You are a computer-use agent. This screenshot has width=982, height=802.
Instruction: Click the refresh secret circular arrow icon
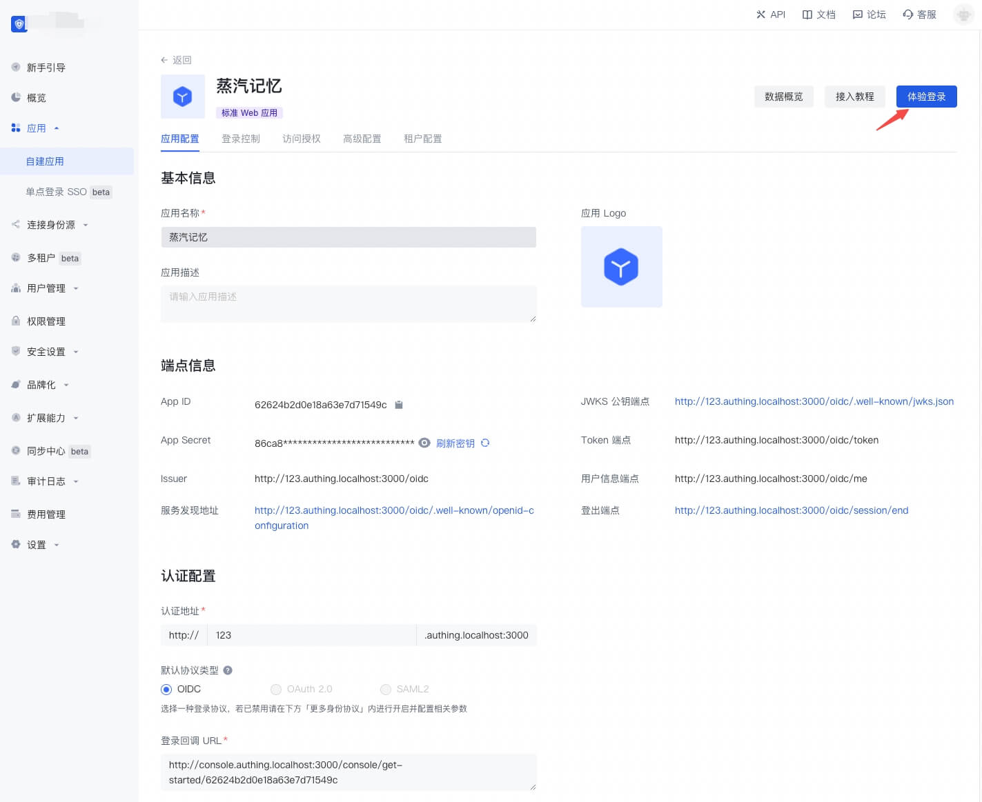[485, 443]
